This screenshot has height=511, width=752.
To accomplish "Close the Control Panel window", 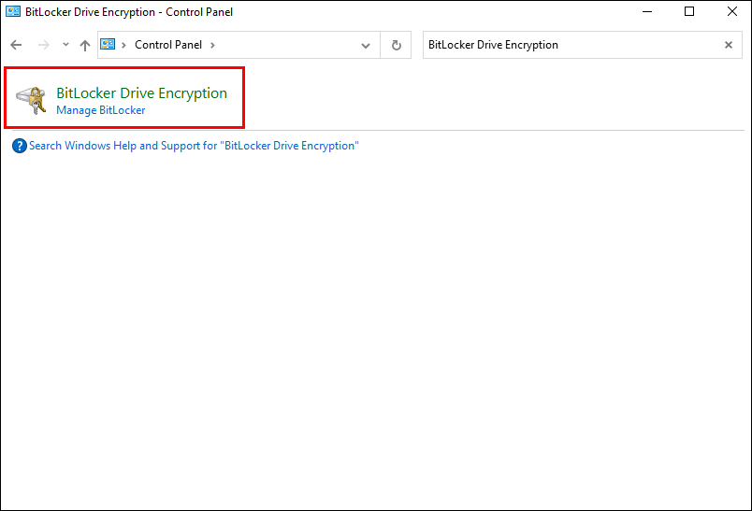I will 731,12.
